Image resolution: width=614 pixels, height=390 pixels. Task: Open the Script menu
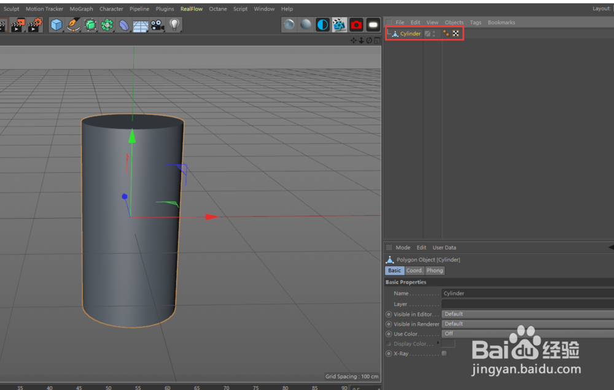coord(241,9)
